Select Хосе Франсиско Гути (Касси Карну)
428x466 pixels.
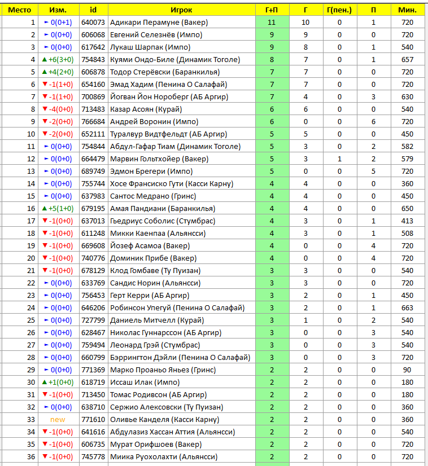(x=172, y=184)
